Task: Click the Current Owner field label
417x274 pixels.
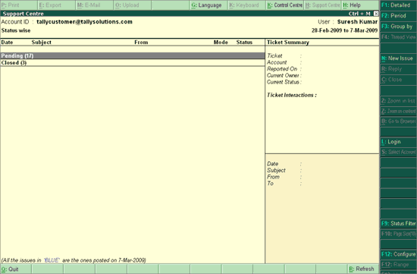Action: (x=284, y=76)
